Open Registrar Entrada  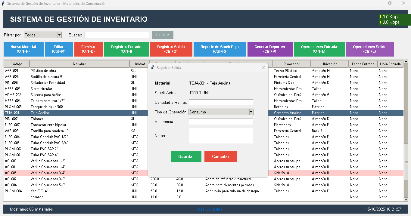click(126, 49)
